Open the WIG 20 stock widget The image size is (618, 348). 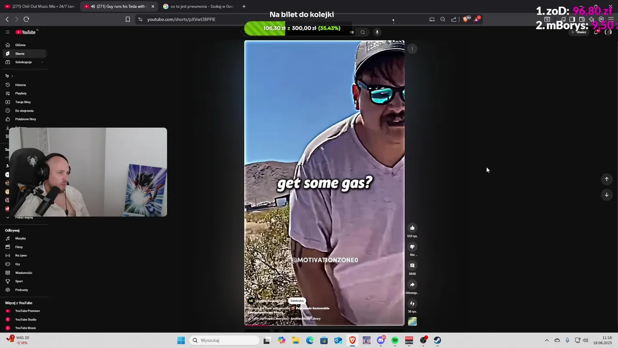17,340
